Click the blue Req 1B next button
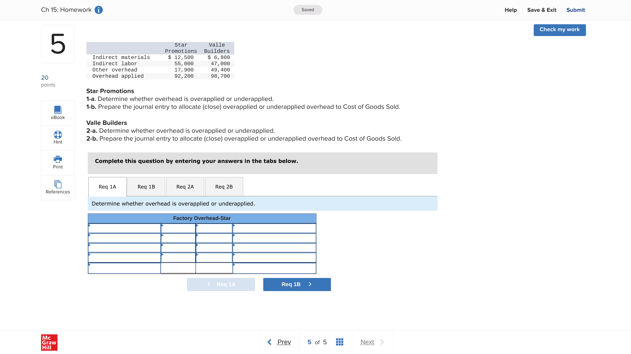Viewport: 631px width, 354px height. click(297, 285)
